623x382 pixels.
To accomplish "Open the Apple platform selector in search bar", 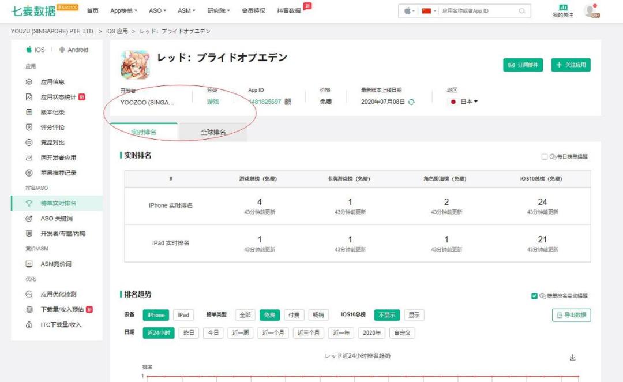I will click(409, 11).
